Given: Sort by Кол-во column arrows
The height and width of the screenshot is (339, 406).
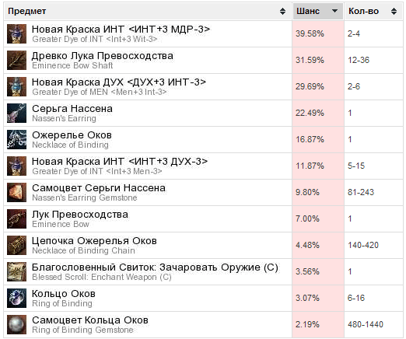Looking at the screenshot, I should pyautogui.click(x=394, y=11).
